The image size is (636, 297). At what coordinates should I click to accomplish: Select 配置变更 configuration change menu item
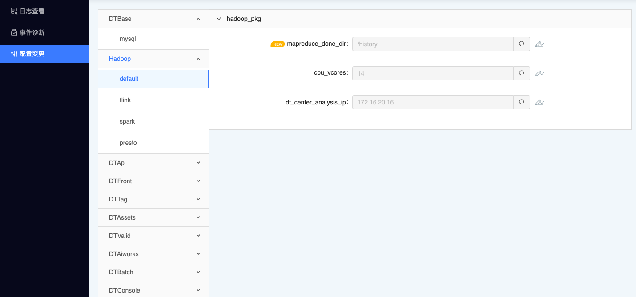coord(31,54)
